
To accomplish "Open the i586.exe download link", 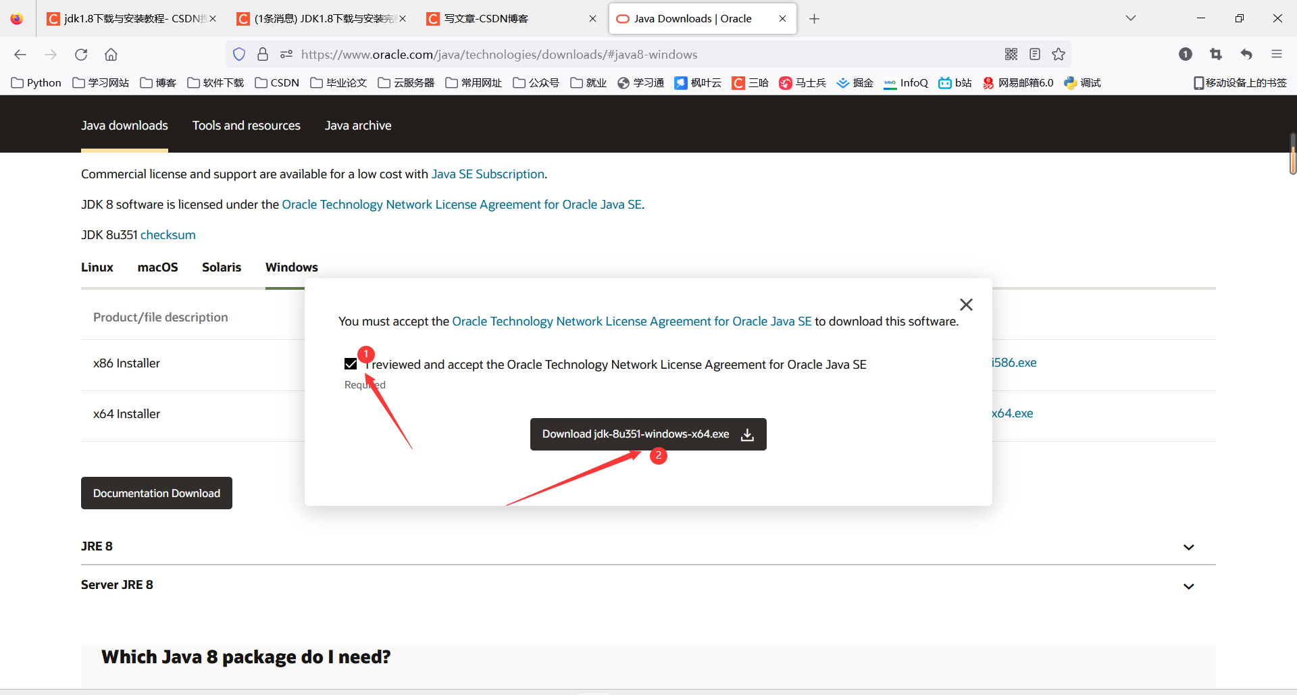I will pos(1014,363).
